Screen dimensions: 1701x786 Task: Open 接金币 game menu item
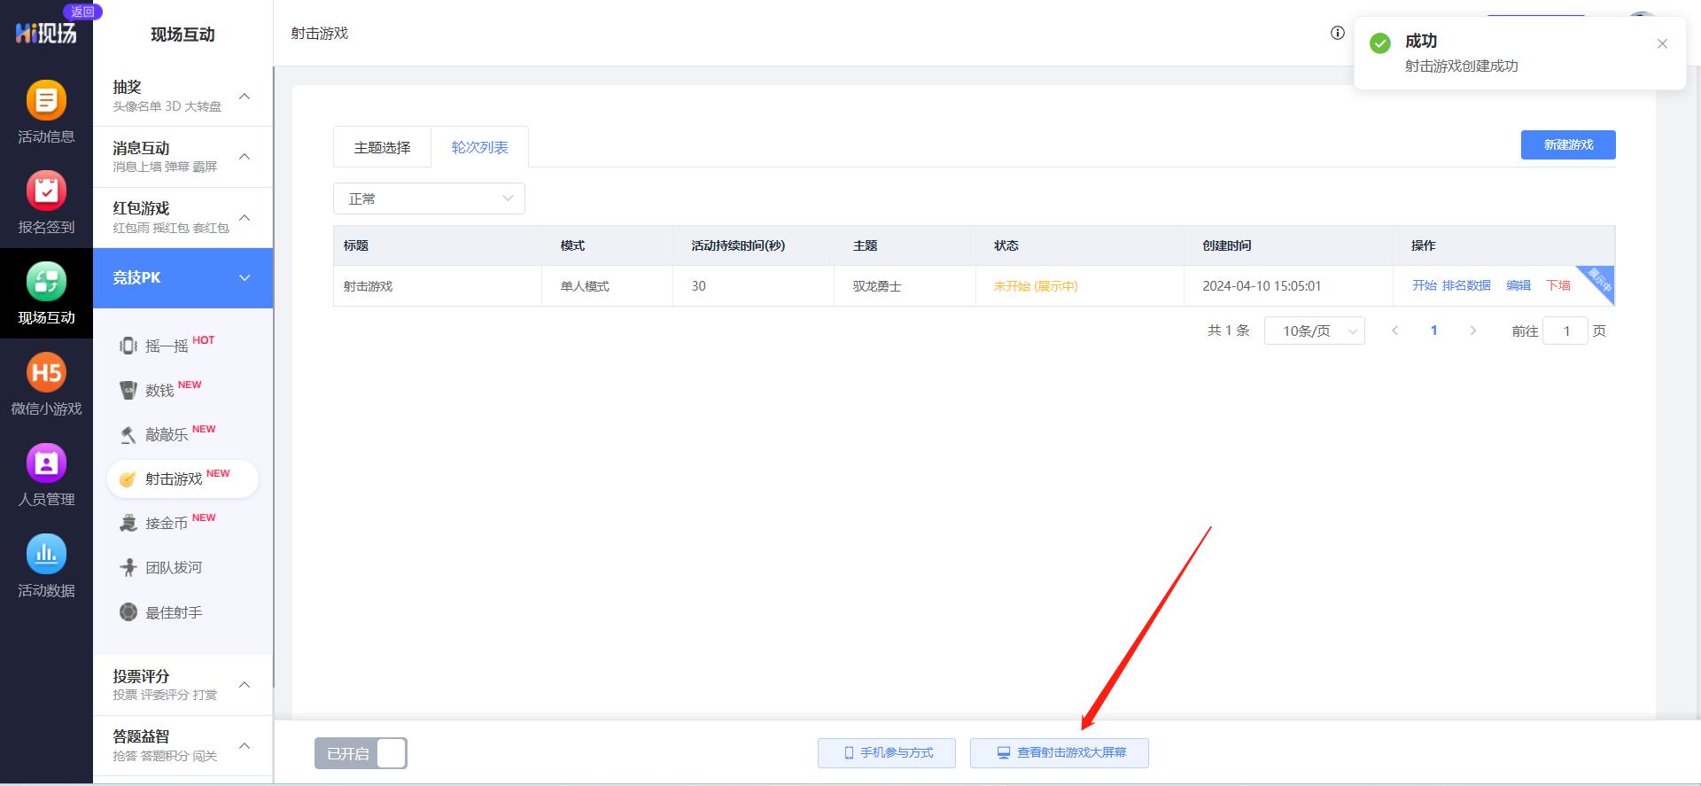[167, 523]
